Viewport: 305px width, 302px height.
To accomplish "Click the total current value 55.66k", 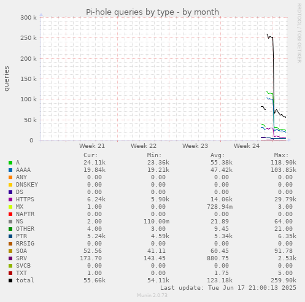I will pyautogui.click(x=95, y=281).
